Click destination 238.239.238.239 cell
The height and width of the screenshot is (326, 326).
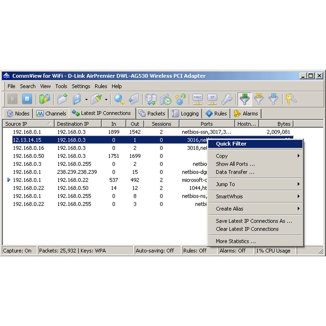(77, 172)
